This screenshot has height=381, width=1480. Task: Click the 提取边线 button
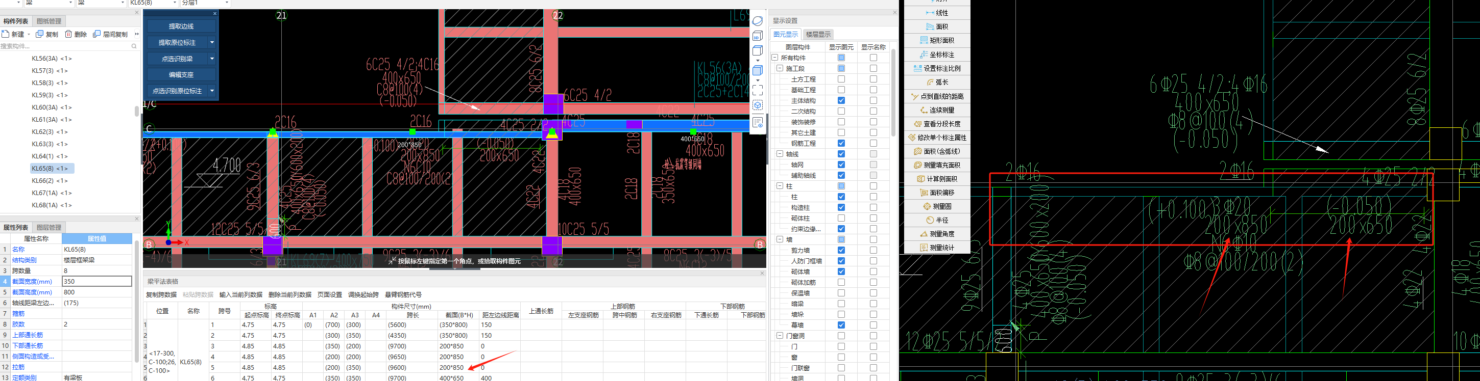click(181, 26)
